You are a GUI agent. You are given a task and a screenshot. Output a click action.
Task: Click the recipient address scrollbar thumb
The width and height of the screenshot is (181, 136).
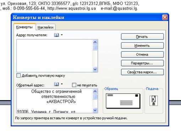coord(95,48)
